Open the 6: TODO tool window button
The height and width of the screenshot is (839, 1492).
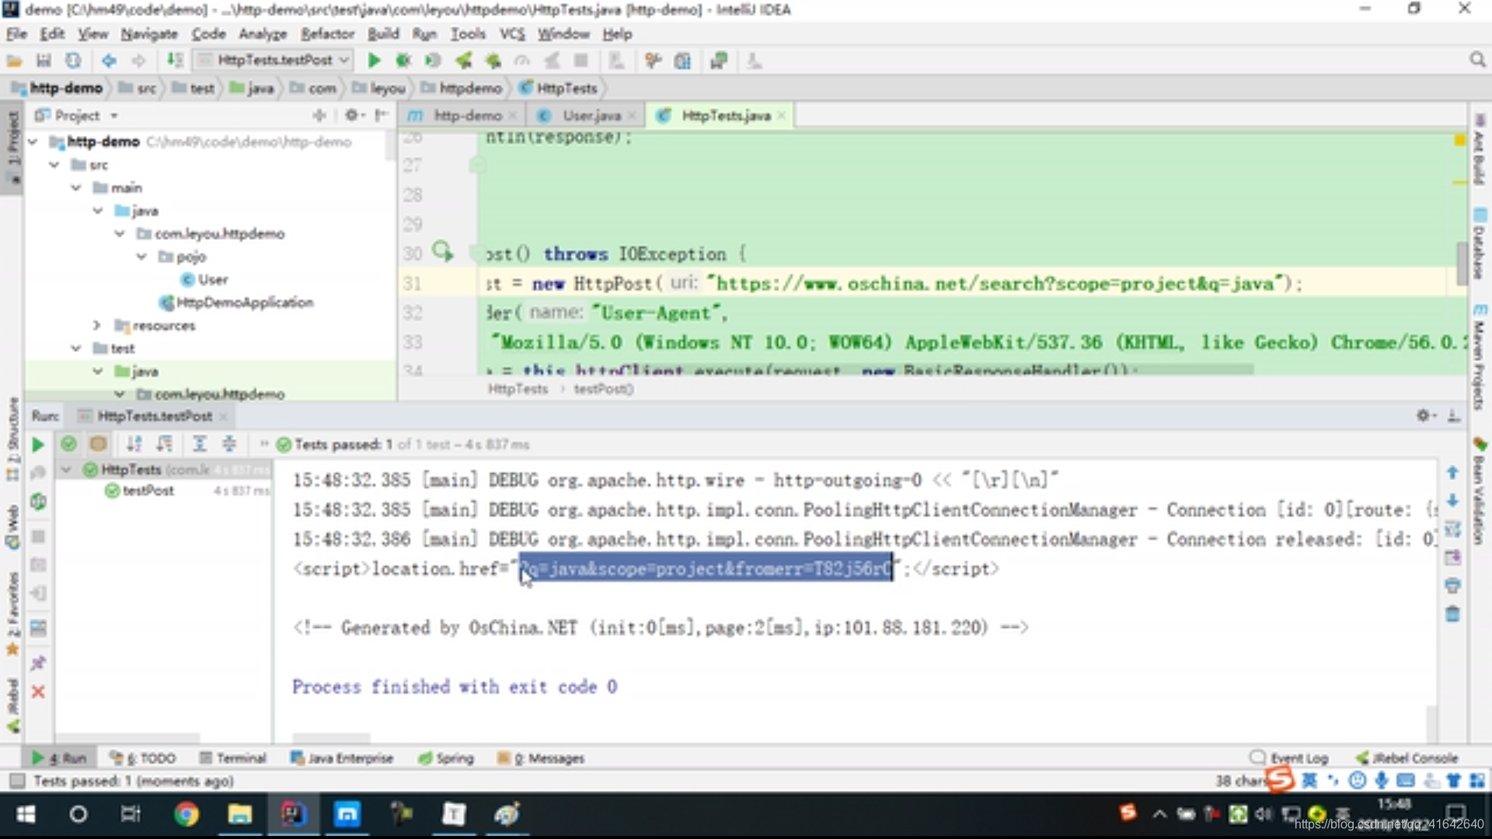pos(143,757)
